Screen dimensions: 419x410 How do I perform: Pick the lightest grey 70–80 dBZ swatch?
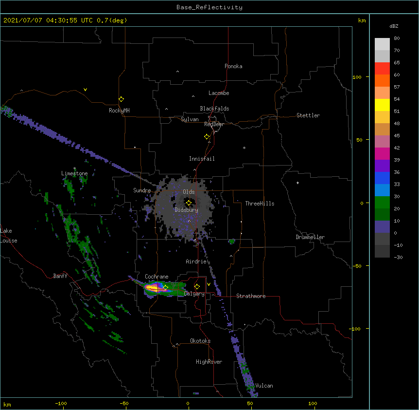(x=382, y=44)
